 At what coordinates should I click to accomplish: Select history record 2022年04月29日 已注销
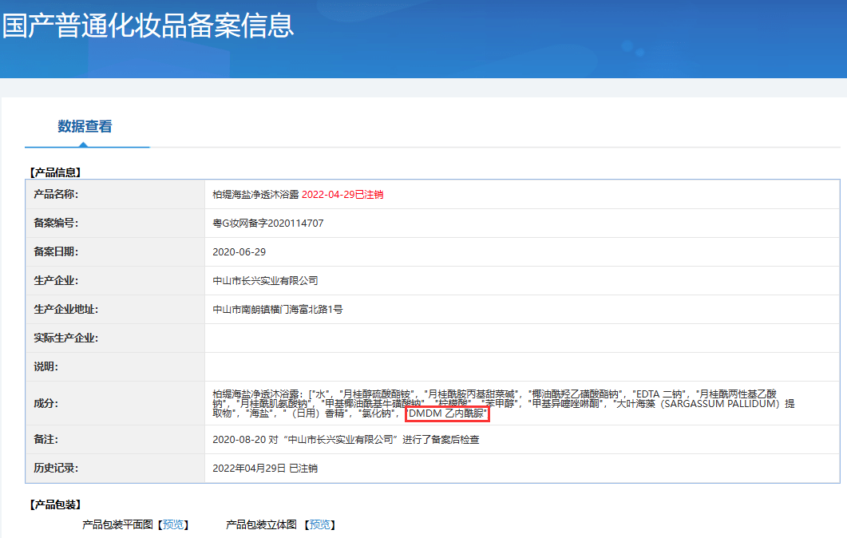(x=265, y=469)
